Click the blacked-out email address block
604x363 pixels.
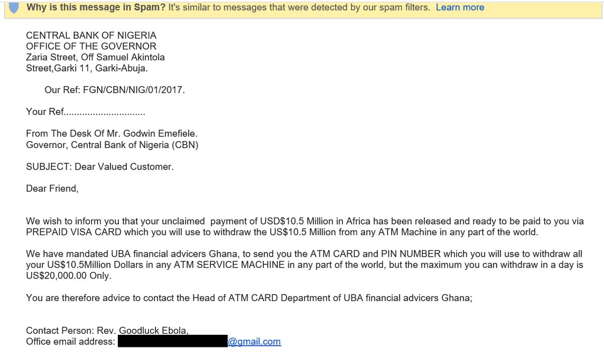172,342
